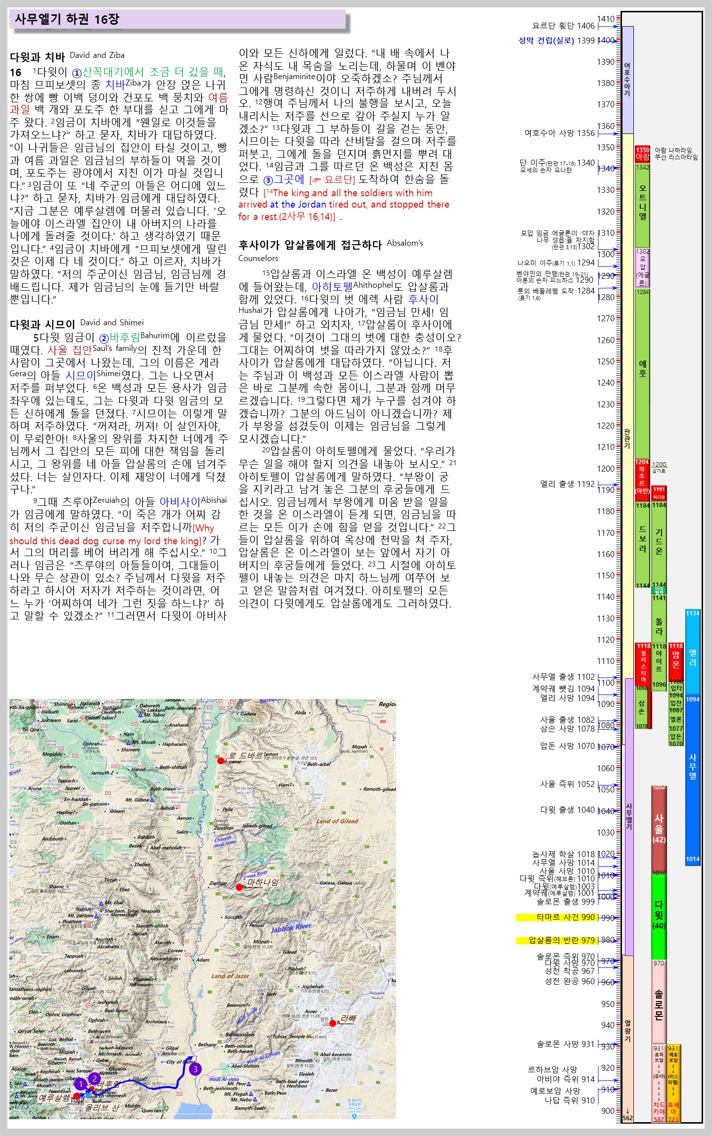Image resolution: width=712 pixels, height=1136 pixels.
Task: Click the blue name 후사이 in verse 16
Action: [423, 299]
